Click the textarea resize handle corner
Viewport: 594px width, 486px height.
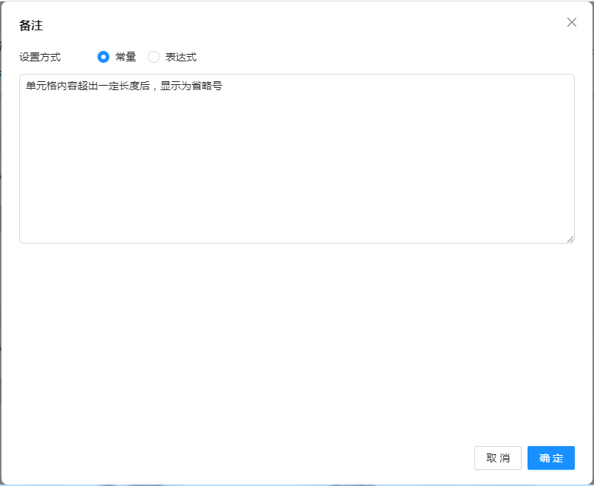[x=570, y=239]
